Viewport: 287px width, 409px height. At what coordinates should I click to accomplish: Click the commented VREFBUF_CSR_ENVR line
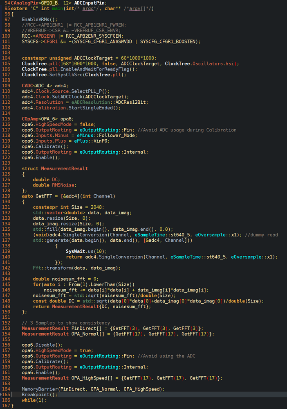[71, 30]
